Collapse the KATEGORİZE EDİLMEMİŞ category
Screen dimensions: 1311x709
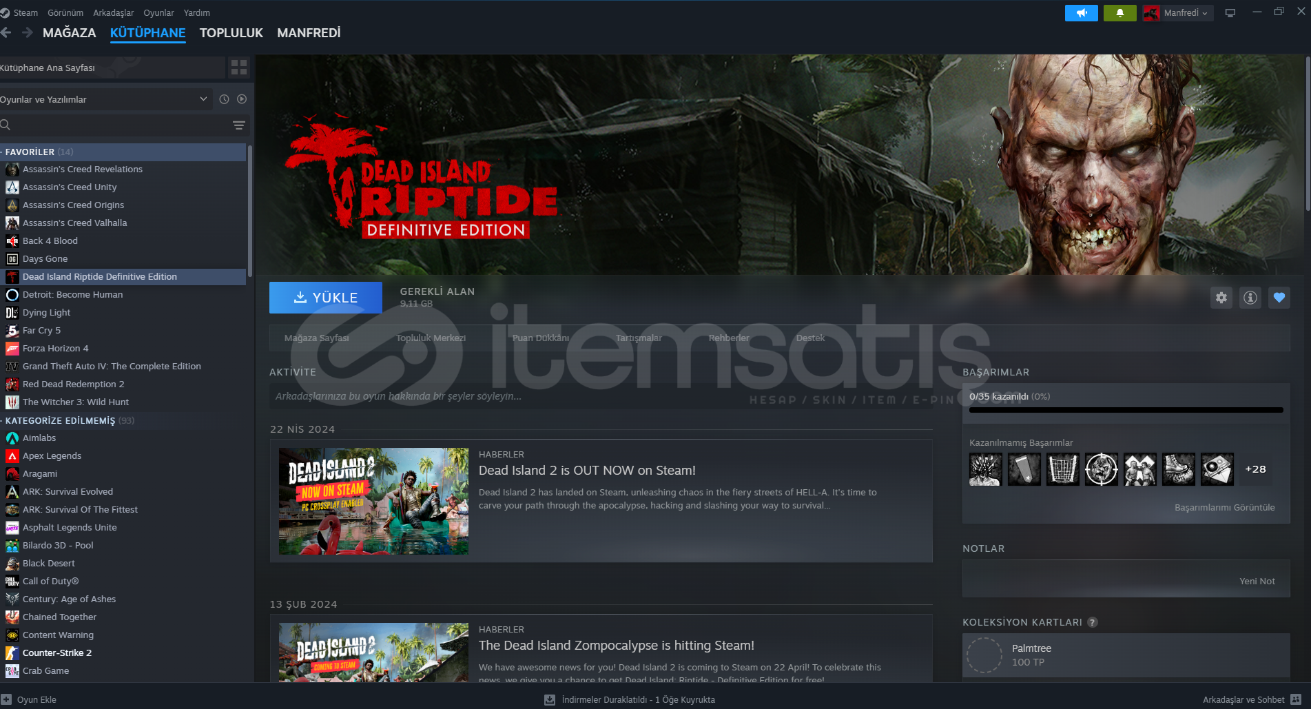[x=123, y=420]
